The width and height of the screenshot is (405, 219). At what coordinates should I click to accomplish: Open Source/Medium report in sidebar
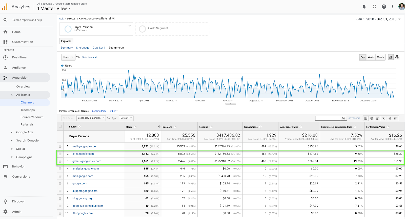(x=32, y=117)
